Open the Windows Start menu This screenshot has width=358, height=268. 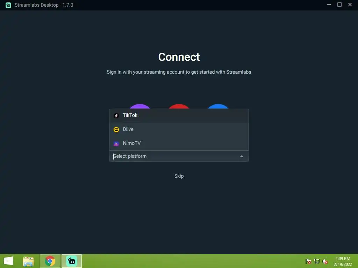(8, 261)
